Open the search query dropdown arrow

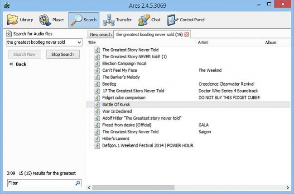(79, 42)
